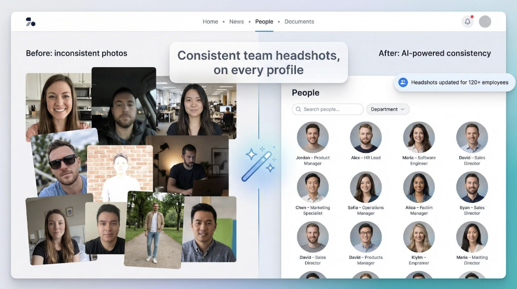The height and width of the screenshot is (289, 517).
Task: Open Chen – Marketing Specialist headshot
Action: (x=313, y=187)
